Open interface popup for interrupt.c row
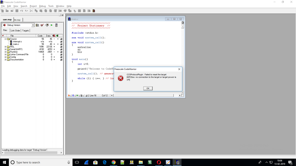 click(61, 41)
